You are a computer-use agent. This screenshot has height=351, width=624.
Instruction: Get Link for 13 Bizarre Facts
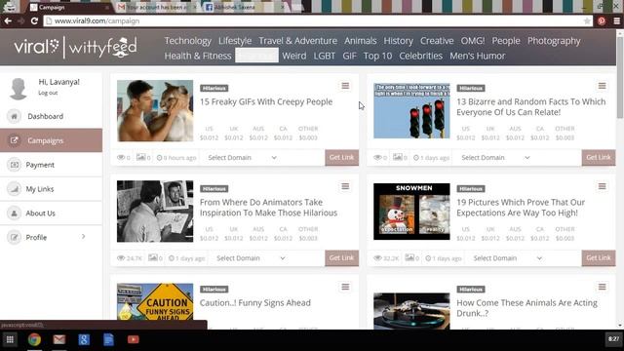pyautogui.click(x=599, y=158)
